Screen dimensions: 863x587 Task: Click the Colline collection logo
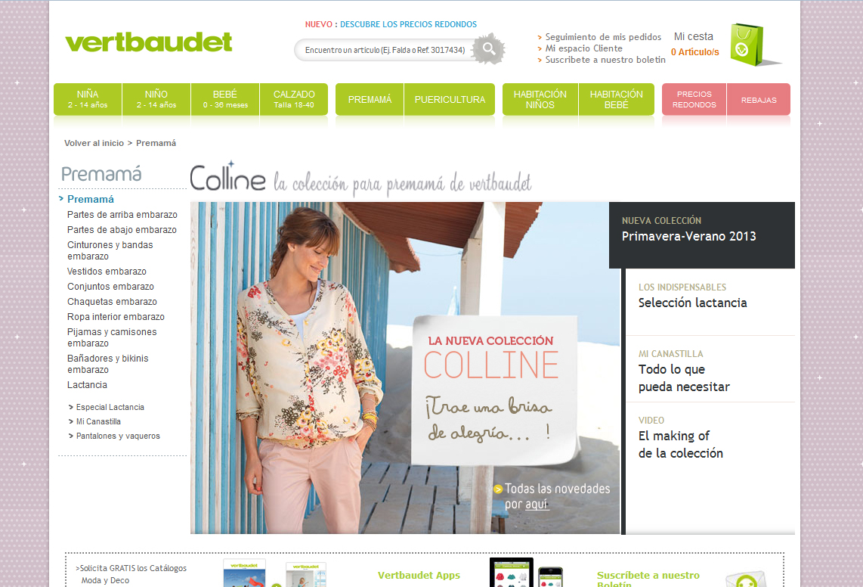click(x=228, y=177)
